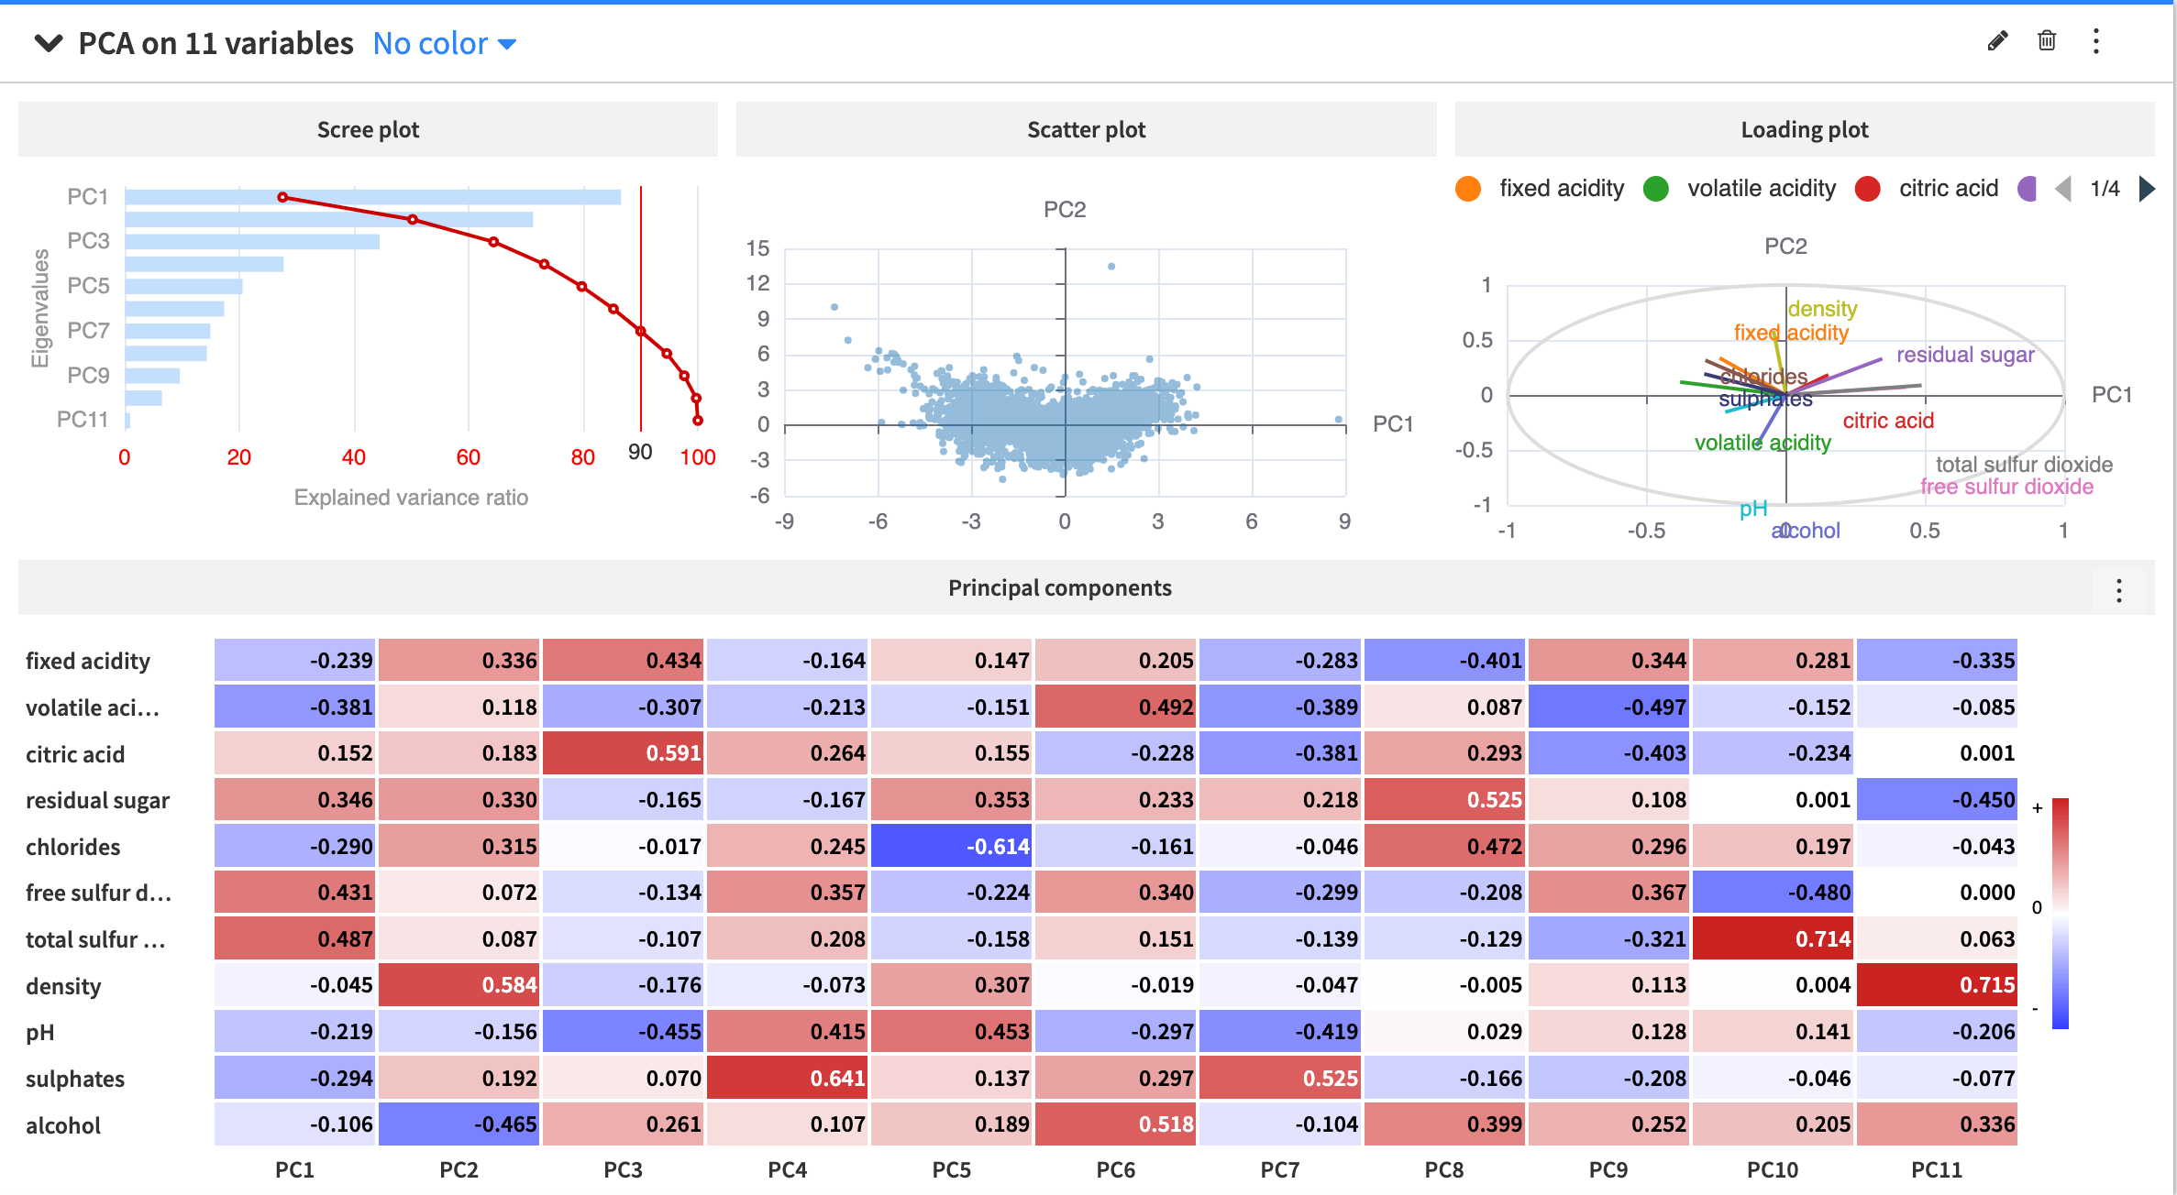Click the 0.714 cell in PC10 column
2177x1195 pixels.
[1773, 938]
